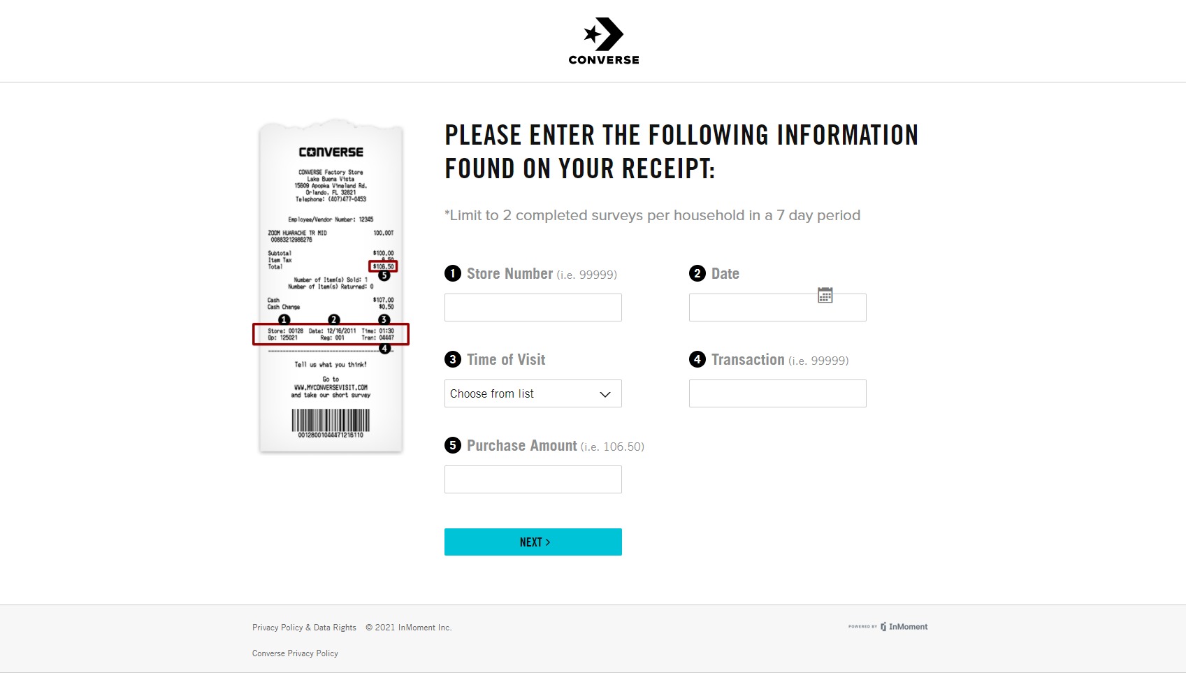Screen dimensions: 1186x673
Task: Click the number 3 badge beside Time of Visit
Action: coord(453,359)
